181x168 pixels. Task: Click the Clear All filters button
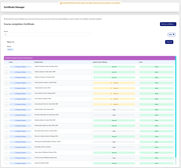[169, 42]
